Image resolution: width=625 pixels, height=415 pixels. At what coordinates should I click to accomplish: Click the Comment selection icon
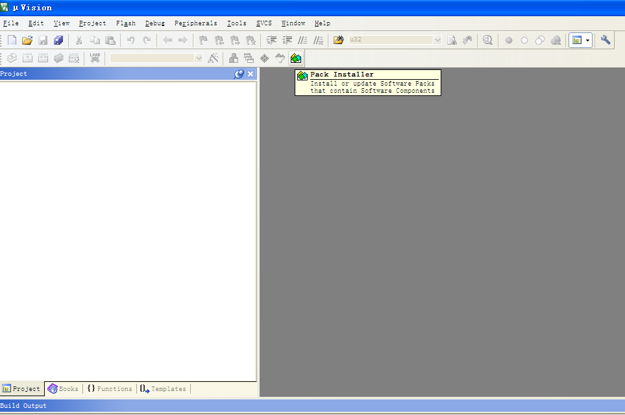pos(302,40)
